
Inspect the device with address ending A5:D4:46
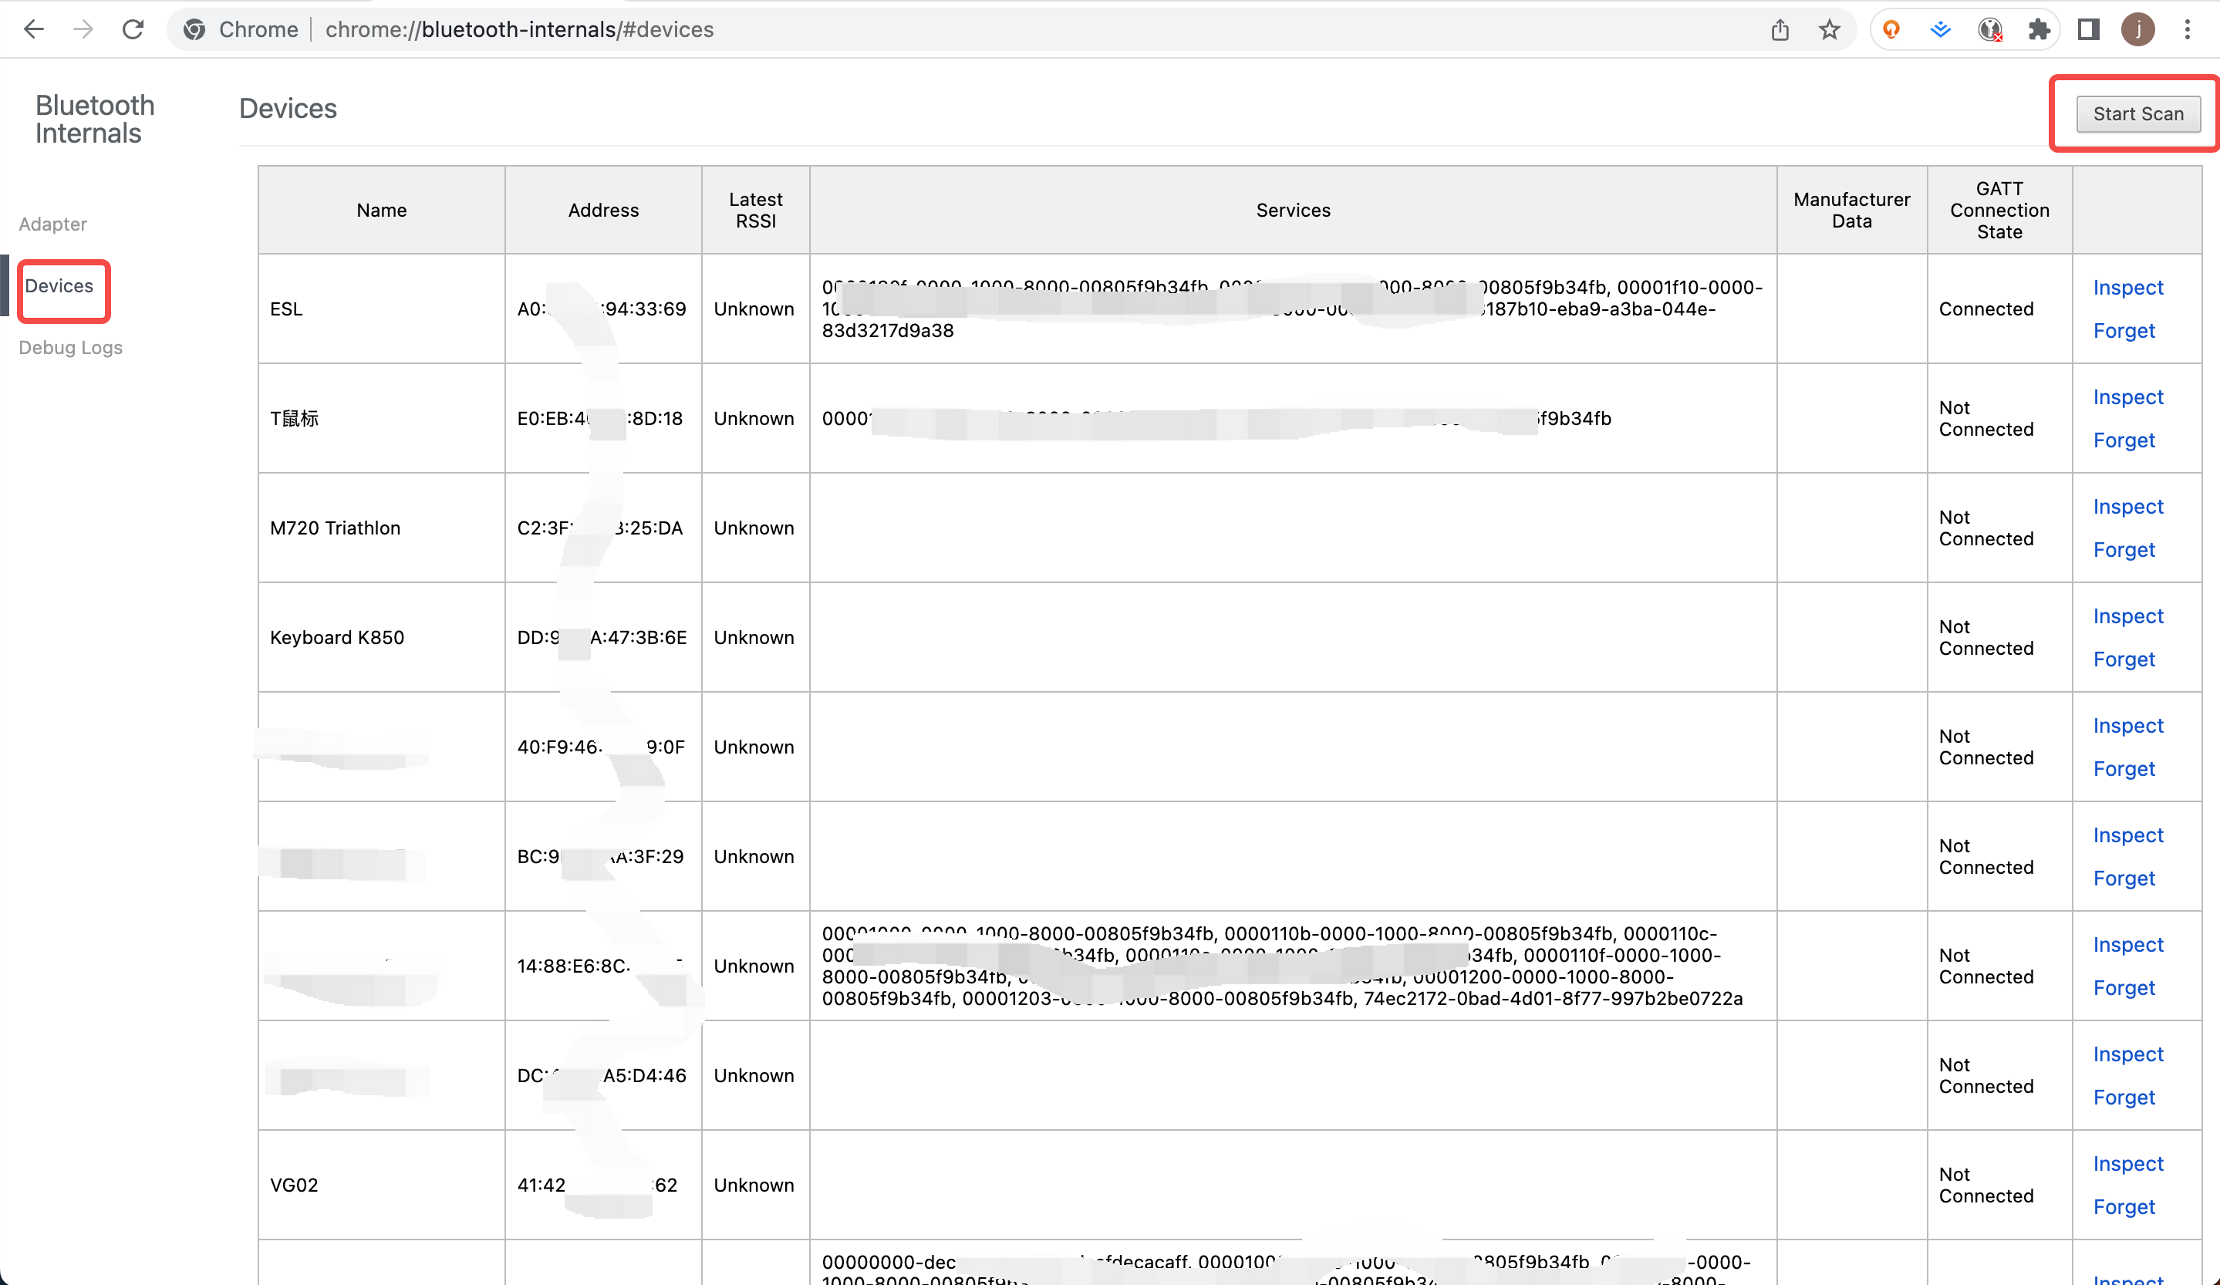[2127, 1054]
